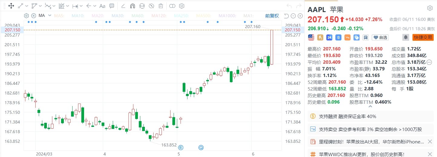Open chart settings gear in toolbar
The image size is (437, 157).
click(181, 6)
